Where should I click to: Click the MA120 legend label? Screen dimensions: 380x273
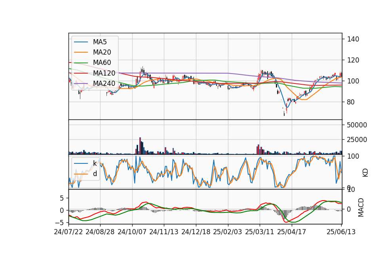104,73
